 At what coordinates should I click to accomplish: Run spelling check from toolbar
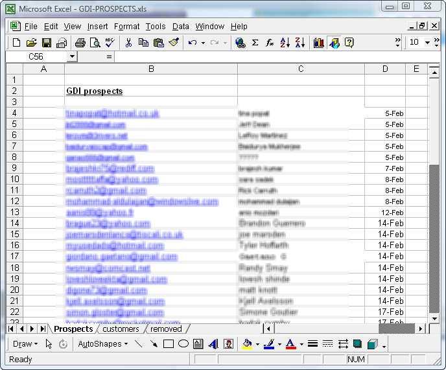coord(110,43)
